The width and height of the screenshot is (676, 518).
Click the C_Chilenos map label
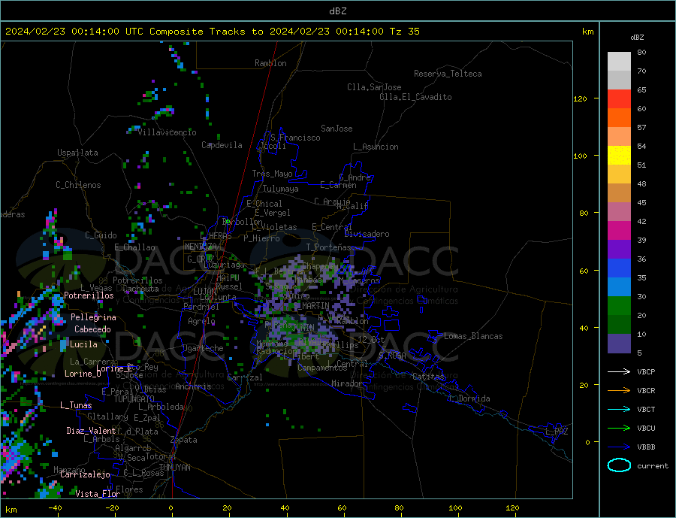[x=78, y=185]
